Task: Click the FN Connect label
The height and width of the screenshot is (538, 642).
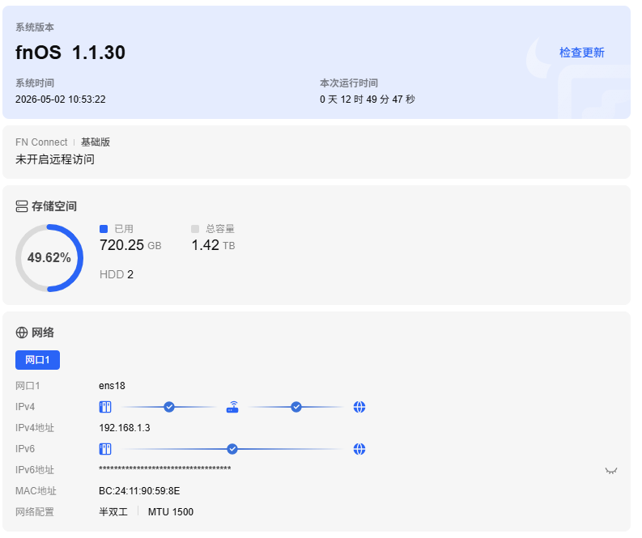Action: (41, 142)
